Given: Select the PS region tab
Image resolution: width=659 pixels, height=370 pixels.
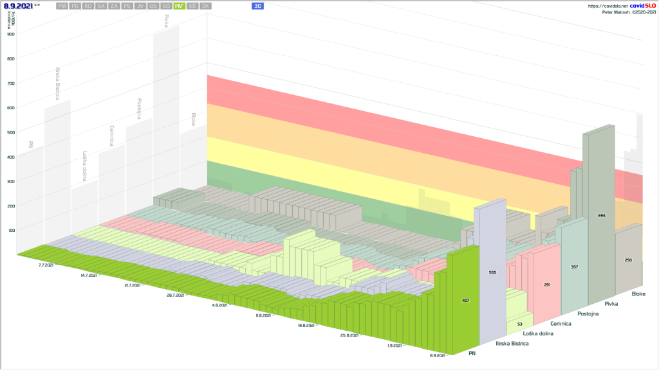Looking at the screenshot, I should pos(127,6).
